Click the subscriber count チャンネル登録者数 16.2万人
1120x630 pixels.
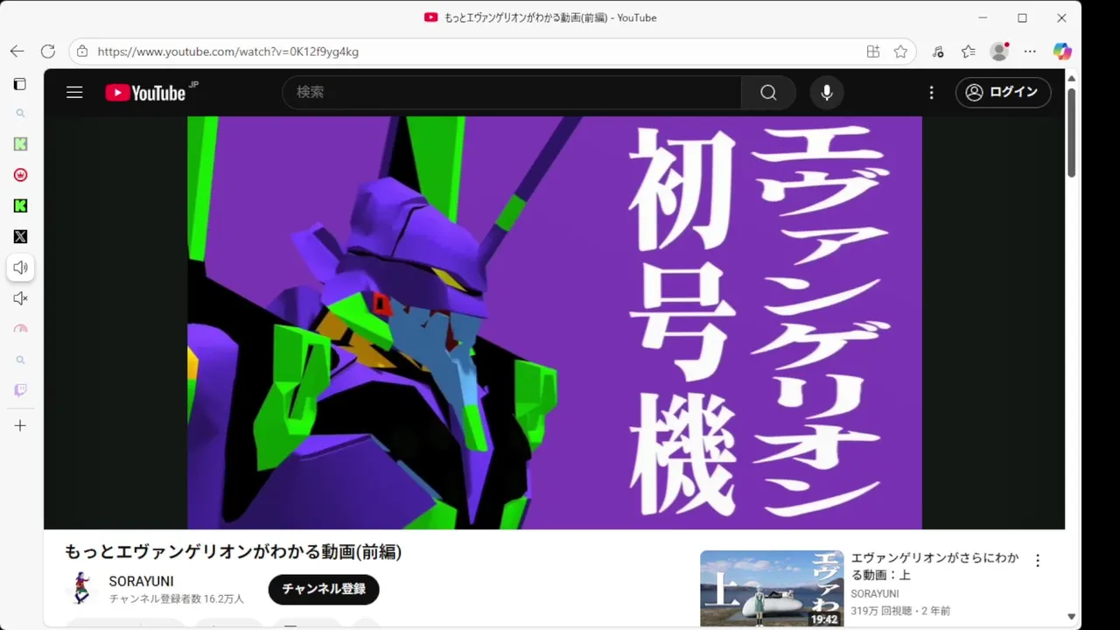point(177,599)
